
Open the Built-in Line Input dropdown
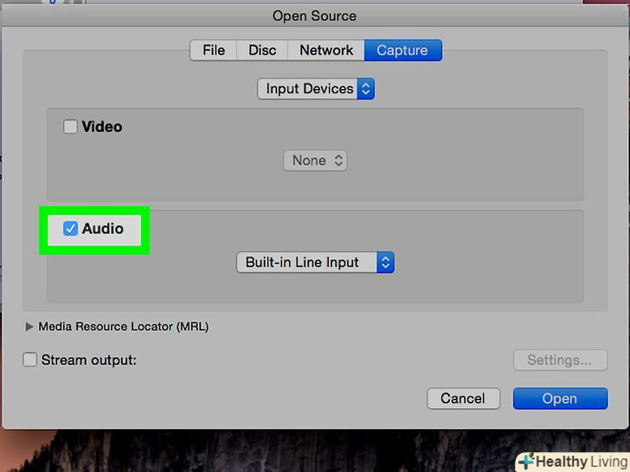pos(315,263)
